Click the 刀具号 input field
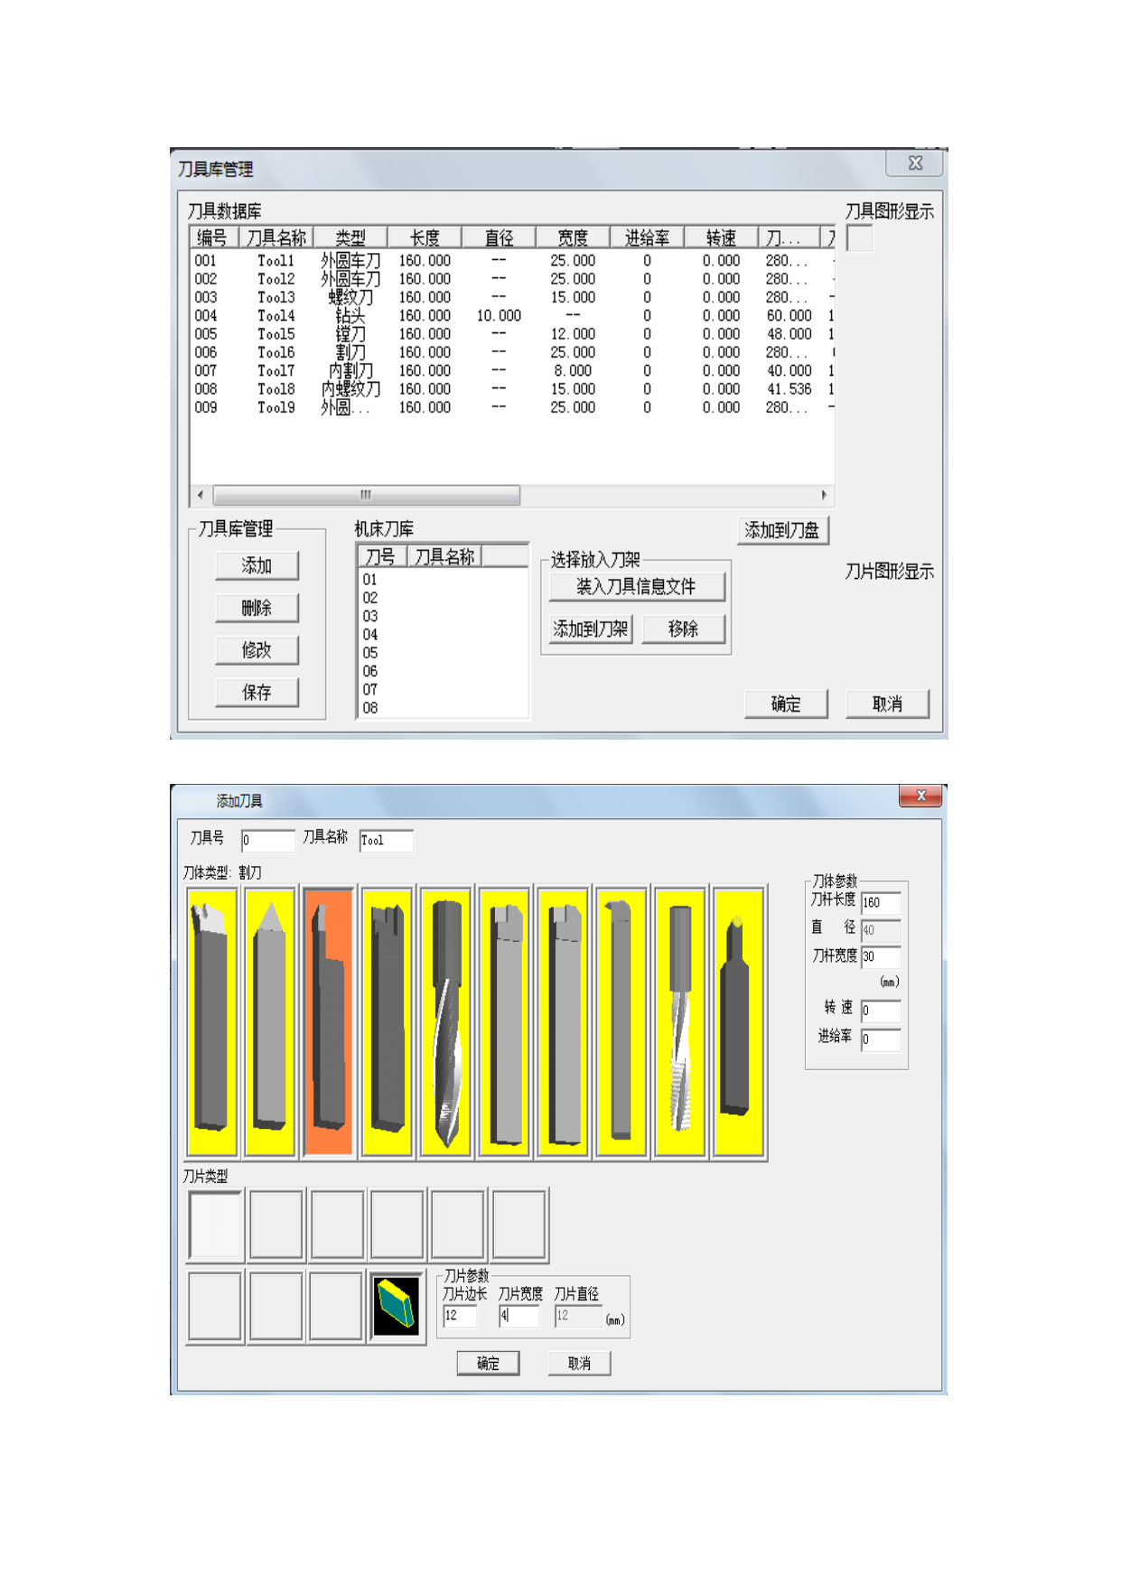The height and width of the screenshot is (1584, 1121). (x=268, y=840)
